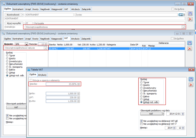The width and height of the screenshot is (196, 138).
Task: Adjust the 2014-12-01 date spinner
Action: (183, 114)
